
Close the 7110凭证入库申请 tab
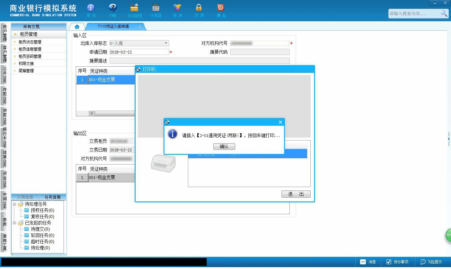pyautogui.click(x=140, y=27)
